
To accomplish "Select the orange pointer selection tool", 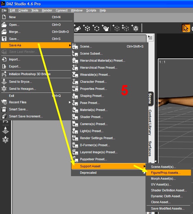I will pos(186,28).
